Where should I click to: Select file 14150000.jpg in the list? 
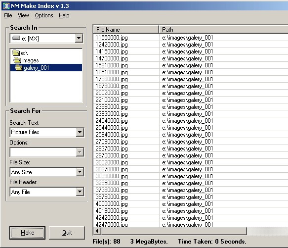point(112,51)
